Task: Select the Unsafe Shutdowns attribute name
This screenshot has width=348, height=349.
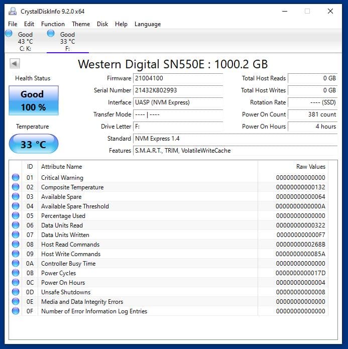Action: point(66,292)
